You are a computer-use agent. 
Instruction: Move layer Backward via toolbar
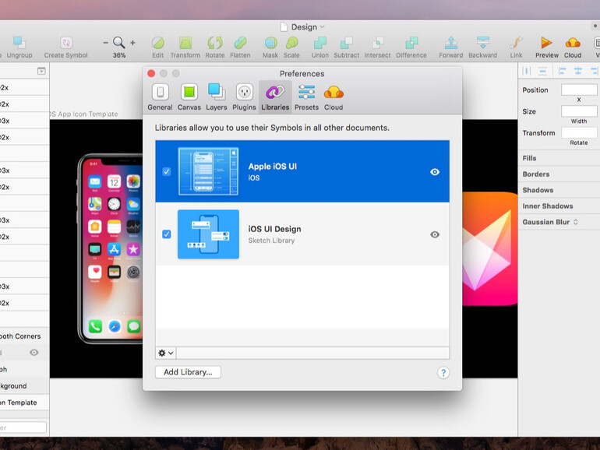[x=483, y=43]
